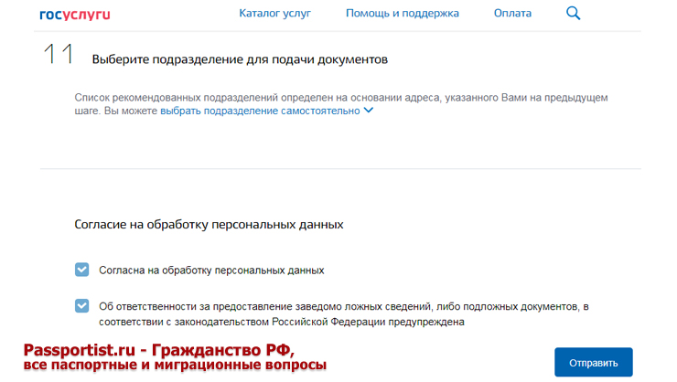Open Каталог услуг menu
677x382 pixels.
[275, 14]
